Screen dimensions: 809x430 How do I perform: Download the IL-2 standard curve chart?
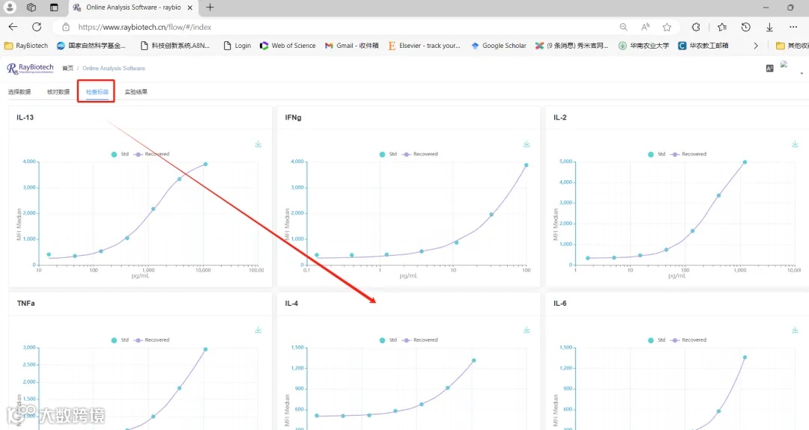point(795,144)
